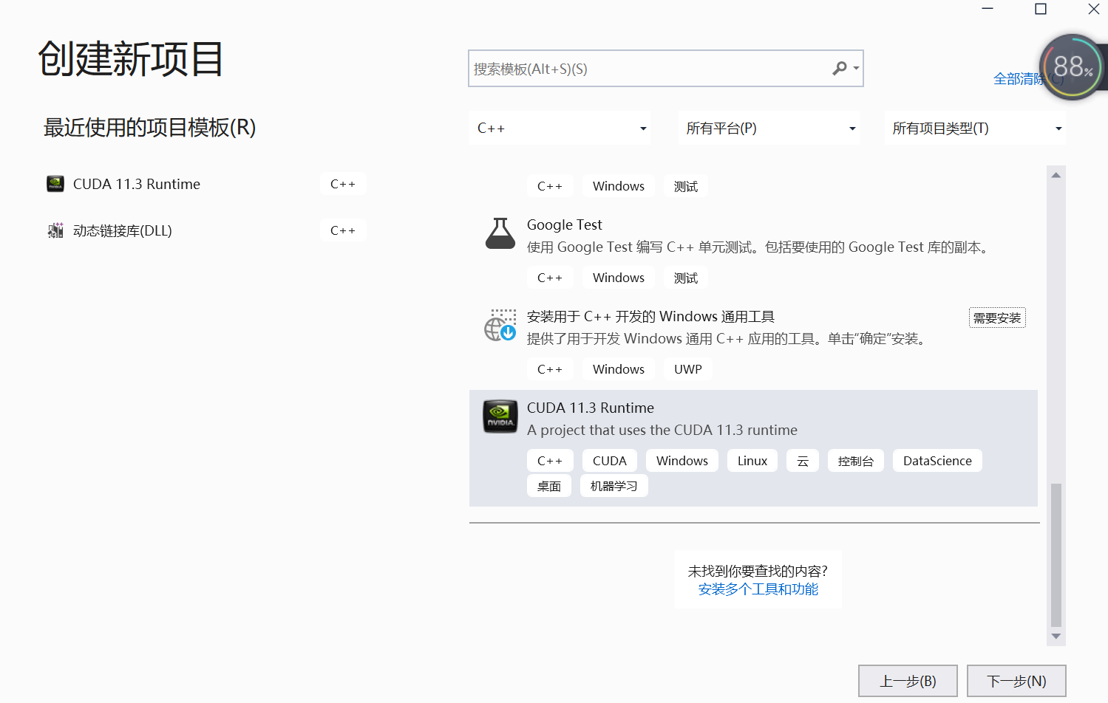Open 安装多个工具和功能 link
This screenshot has width=1108, height=703.
(x=758, y=589)
